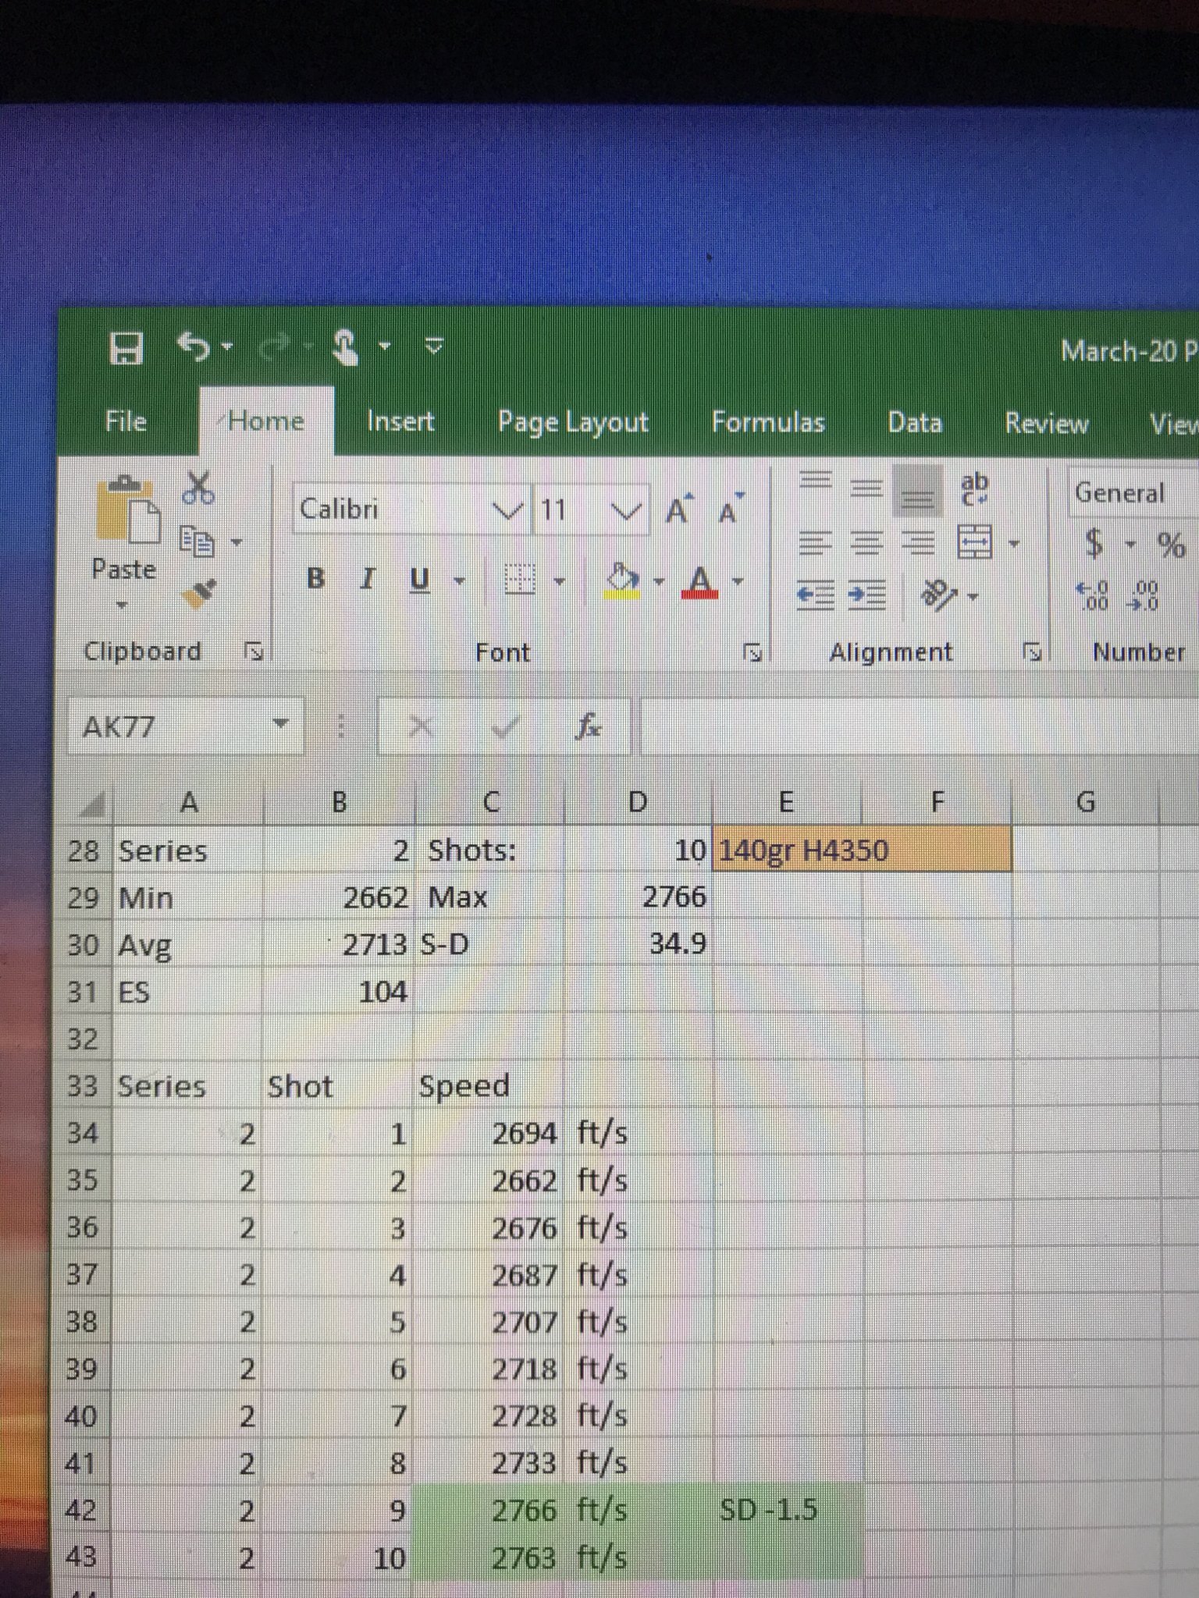Select cell with 140gr H4350
Viewport: 1199px width, 1598px height.
coord(862,849)
